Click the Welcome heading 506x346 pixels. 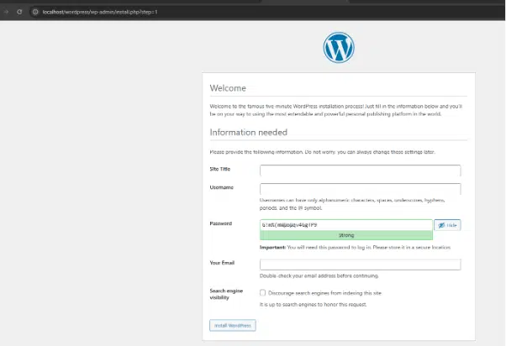pos(228,88)
